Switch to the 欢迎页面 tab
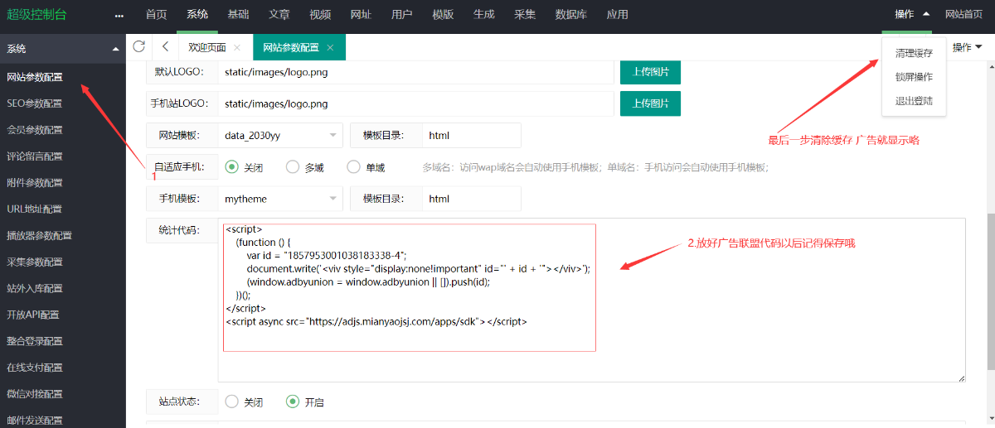Viewport: 995px width, 428px height. [207, 47]
